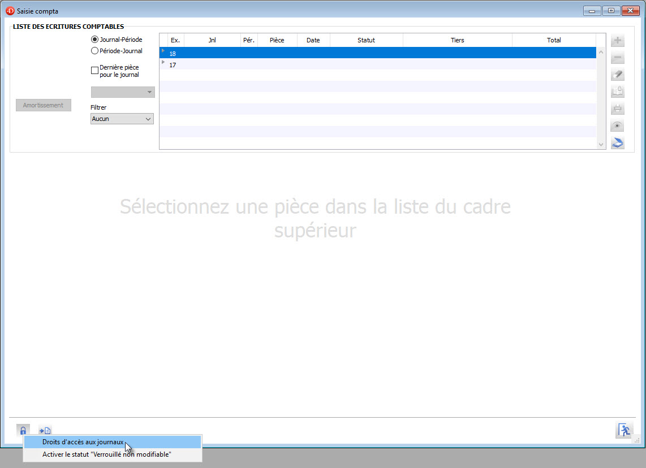Click the import document arrow icon
Screen dimensions: 646x468
[45, 430]
